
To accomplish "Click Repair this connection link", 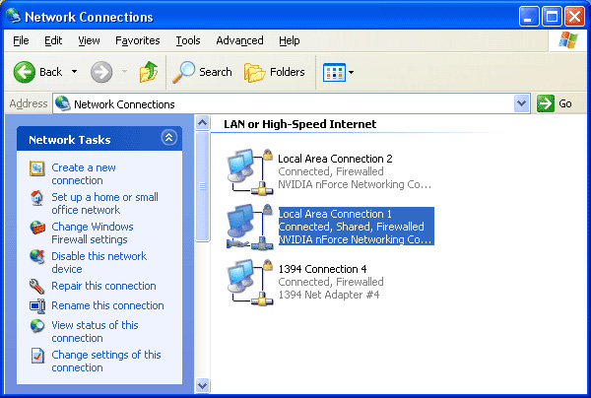I will (103, 286).
